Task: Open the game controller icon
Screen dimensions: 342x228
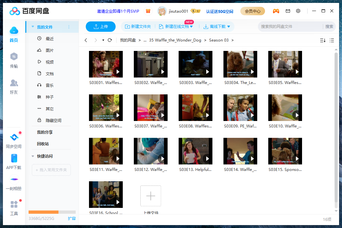Action: click(276, 11)
